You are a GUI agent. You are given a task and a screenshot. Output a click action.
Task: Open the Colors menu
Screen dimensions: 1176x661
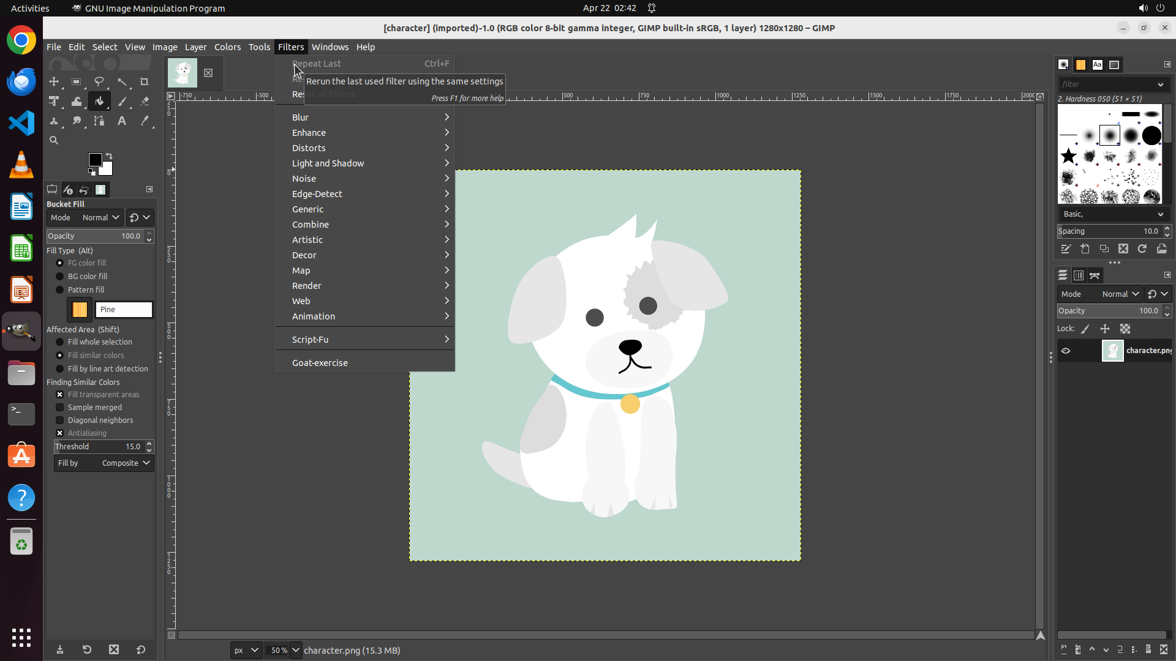[227, 47]
